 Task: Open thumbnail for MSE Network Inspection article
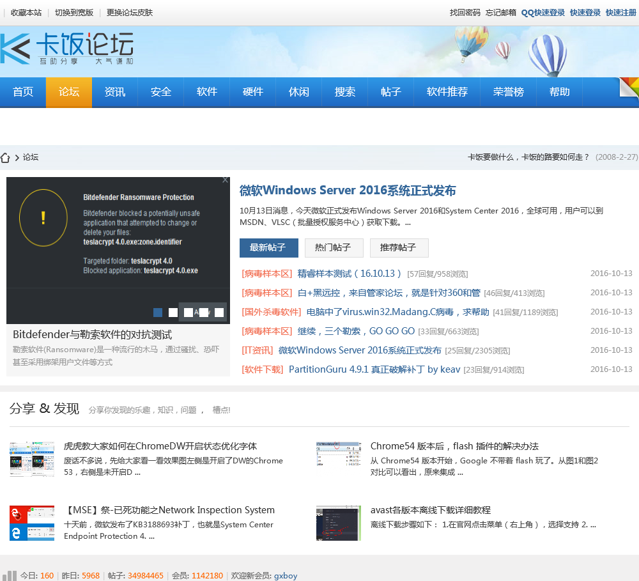point(32,523)
